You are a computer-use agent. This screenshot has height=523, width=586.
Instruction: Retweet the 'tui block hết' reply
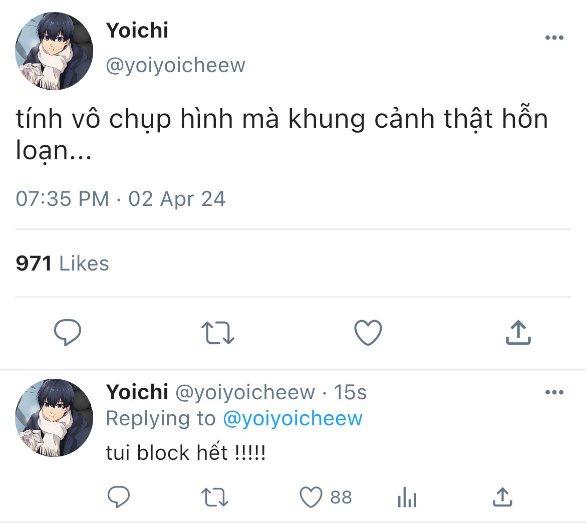click(214, 497)
